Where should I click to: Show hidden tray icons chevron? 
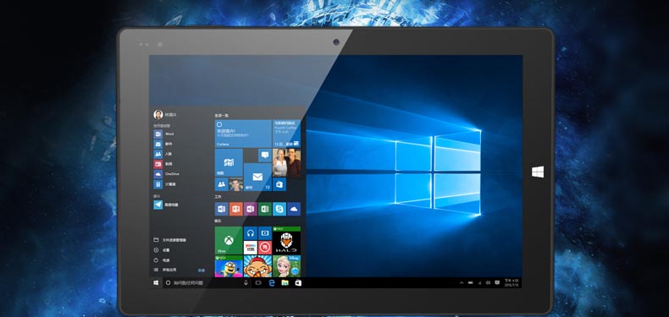[x=462, y=282]
